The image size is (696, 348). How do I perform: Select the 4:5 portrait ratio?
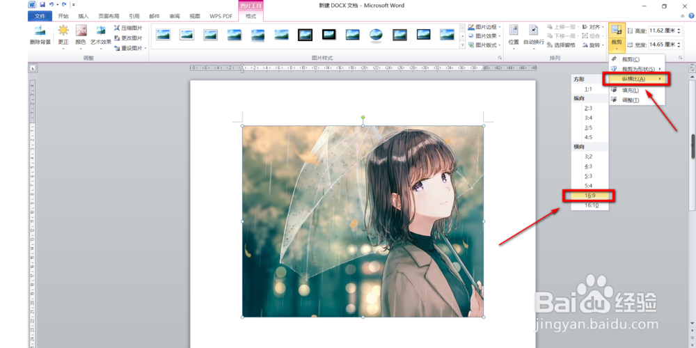point(590,137)
